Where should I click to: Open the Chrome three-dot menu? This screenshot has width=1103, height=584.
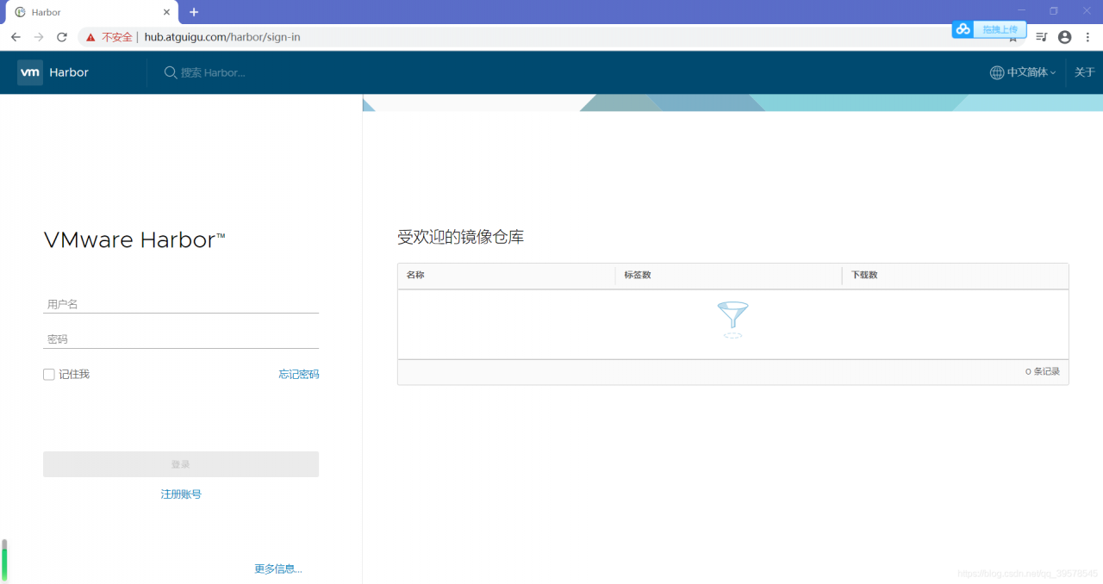pos(1087,37)
